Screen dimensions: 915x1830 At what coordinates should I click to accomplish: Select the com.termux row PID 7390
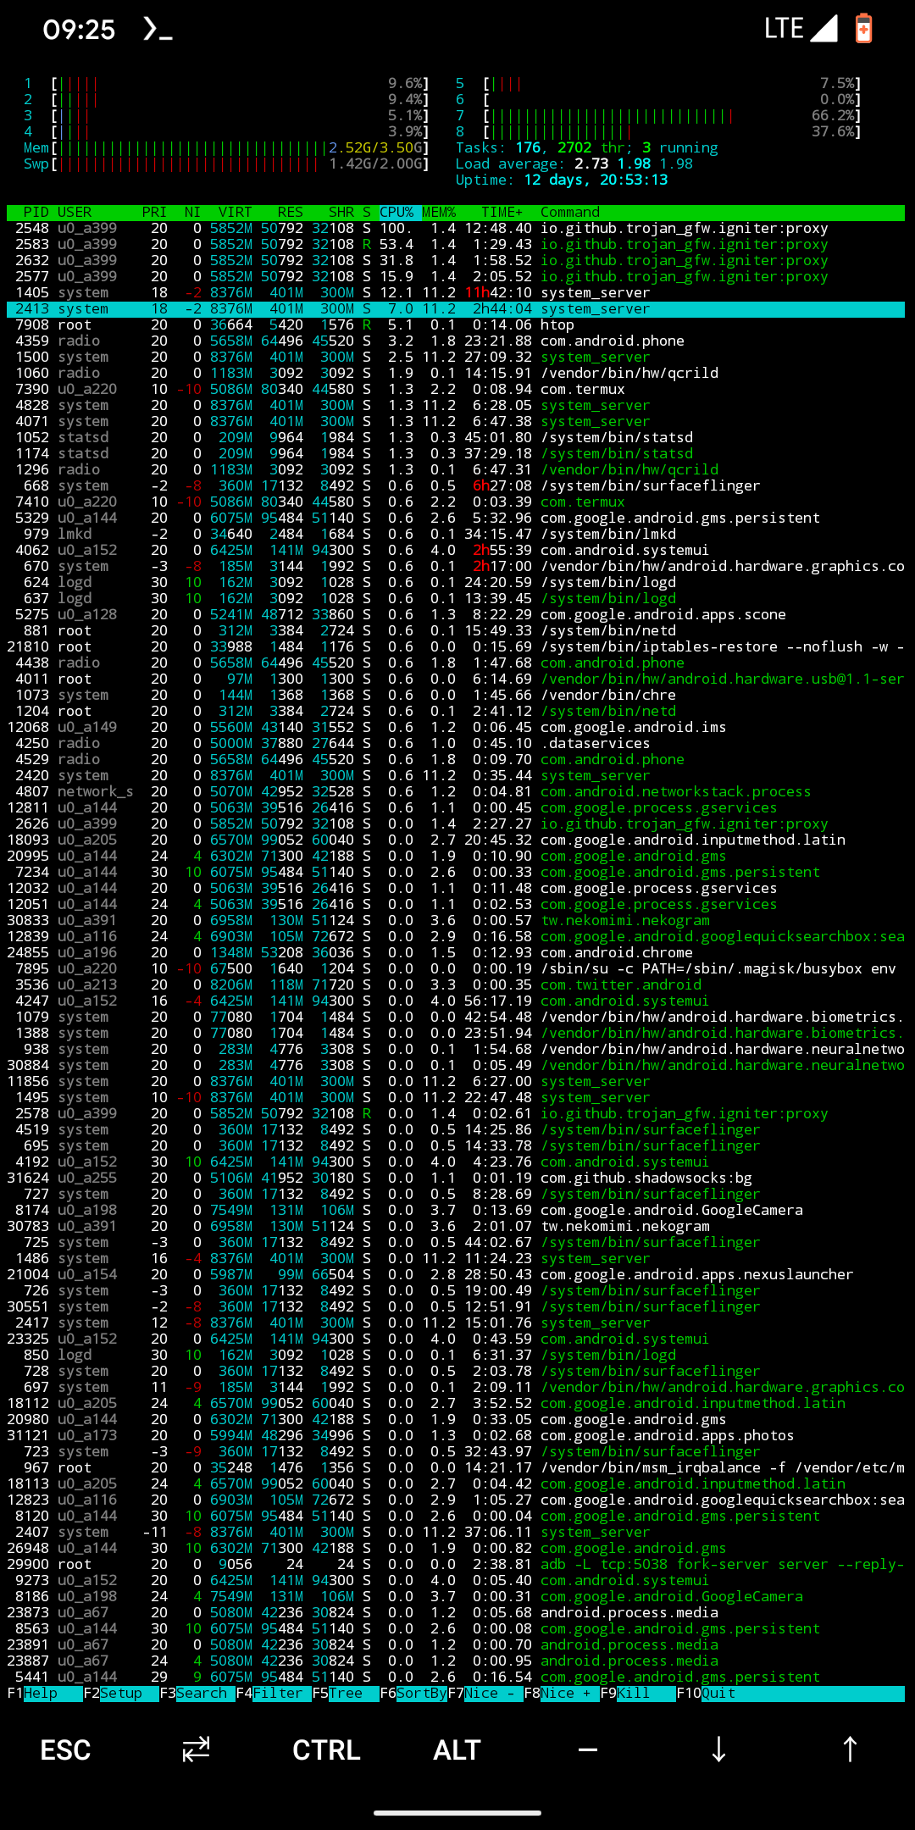pyautogui.click(x=456, y=390)
